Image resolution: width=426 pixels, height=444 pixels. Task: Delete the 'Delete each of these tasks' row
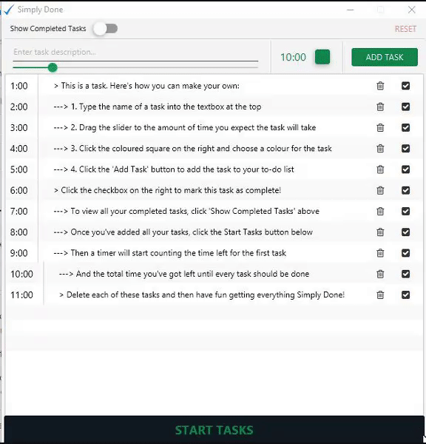tap(380, 295)
